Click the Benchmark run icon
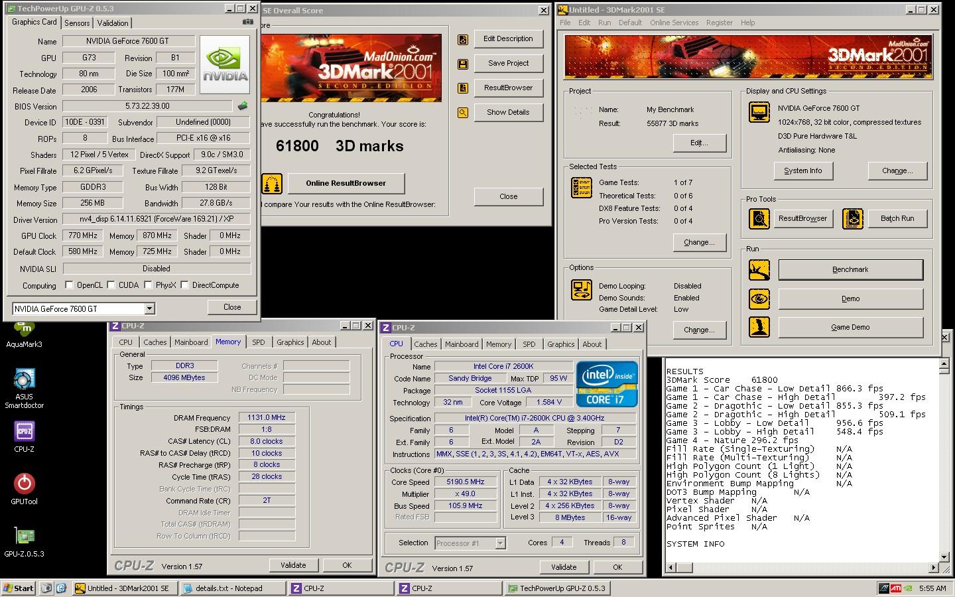This screenshot has width=955, height=597. click(759, 270)
